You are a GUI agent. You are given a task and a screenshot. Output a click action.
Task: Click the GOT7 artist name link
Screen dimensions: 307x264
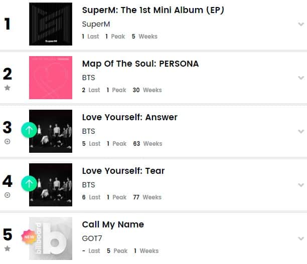[92, 238]
